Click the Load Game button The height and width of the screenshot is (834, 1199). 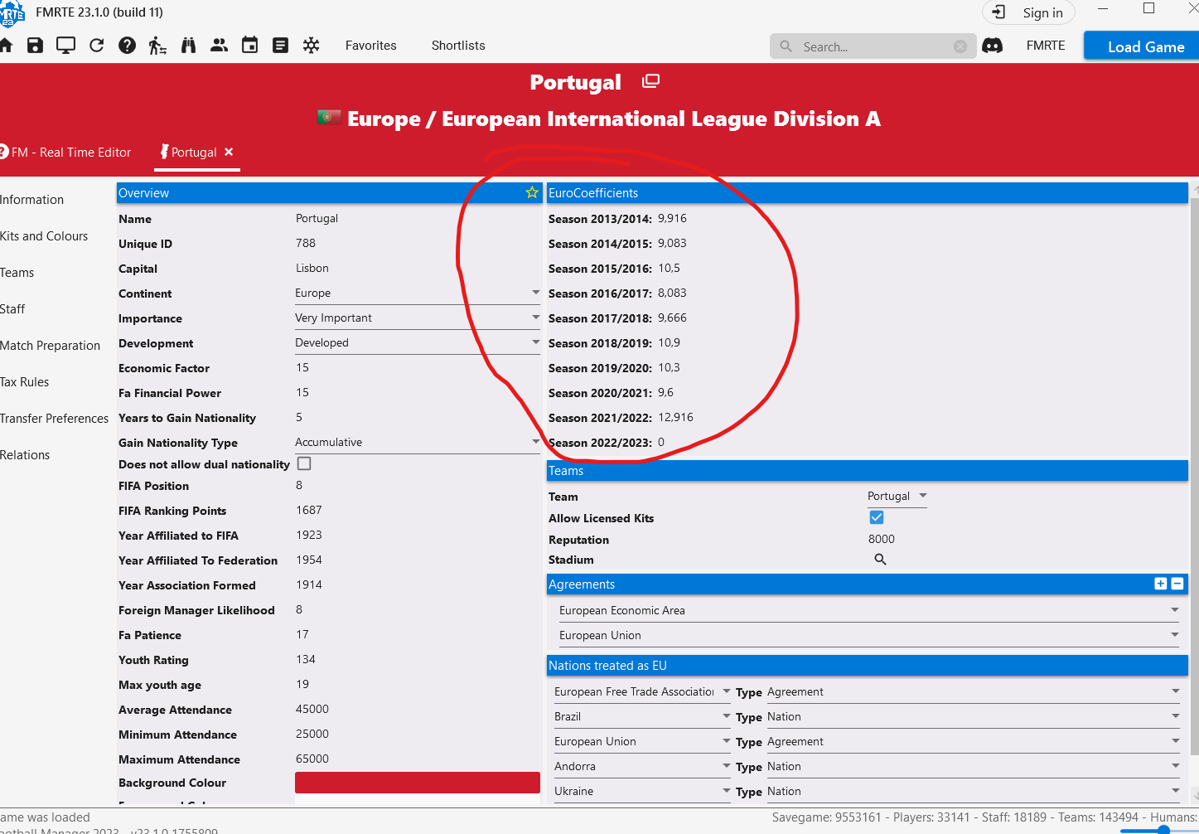(1142, 46)
